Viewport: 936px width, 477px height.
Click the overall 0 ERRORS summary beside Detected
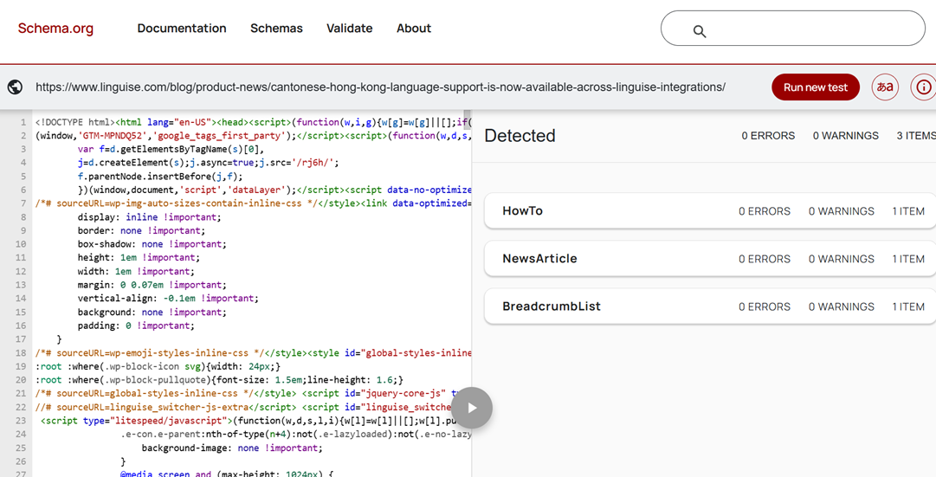(x=768, y=136)
